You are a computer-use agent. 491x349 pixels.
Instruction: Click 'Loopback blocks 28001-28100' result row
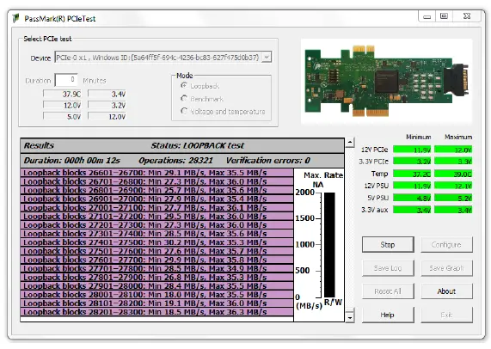coord(157,295)
